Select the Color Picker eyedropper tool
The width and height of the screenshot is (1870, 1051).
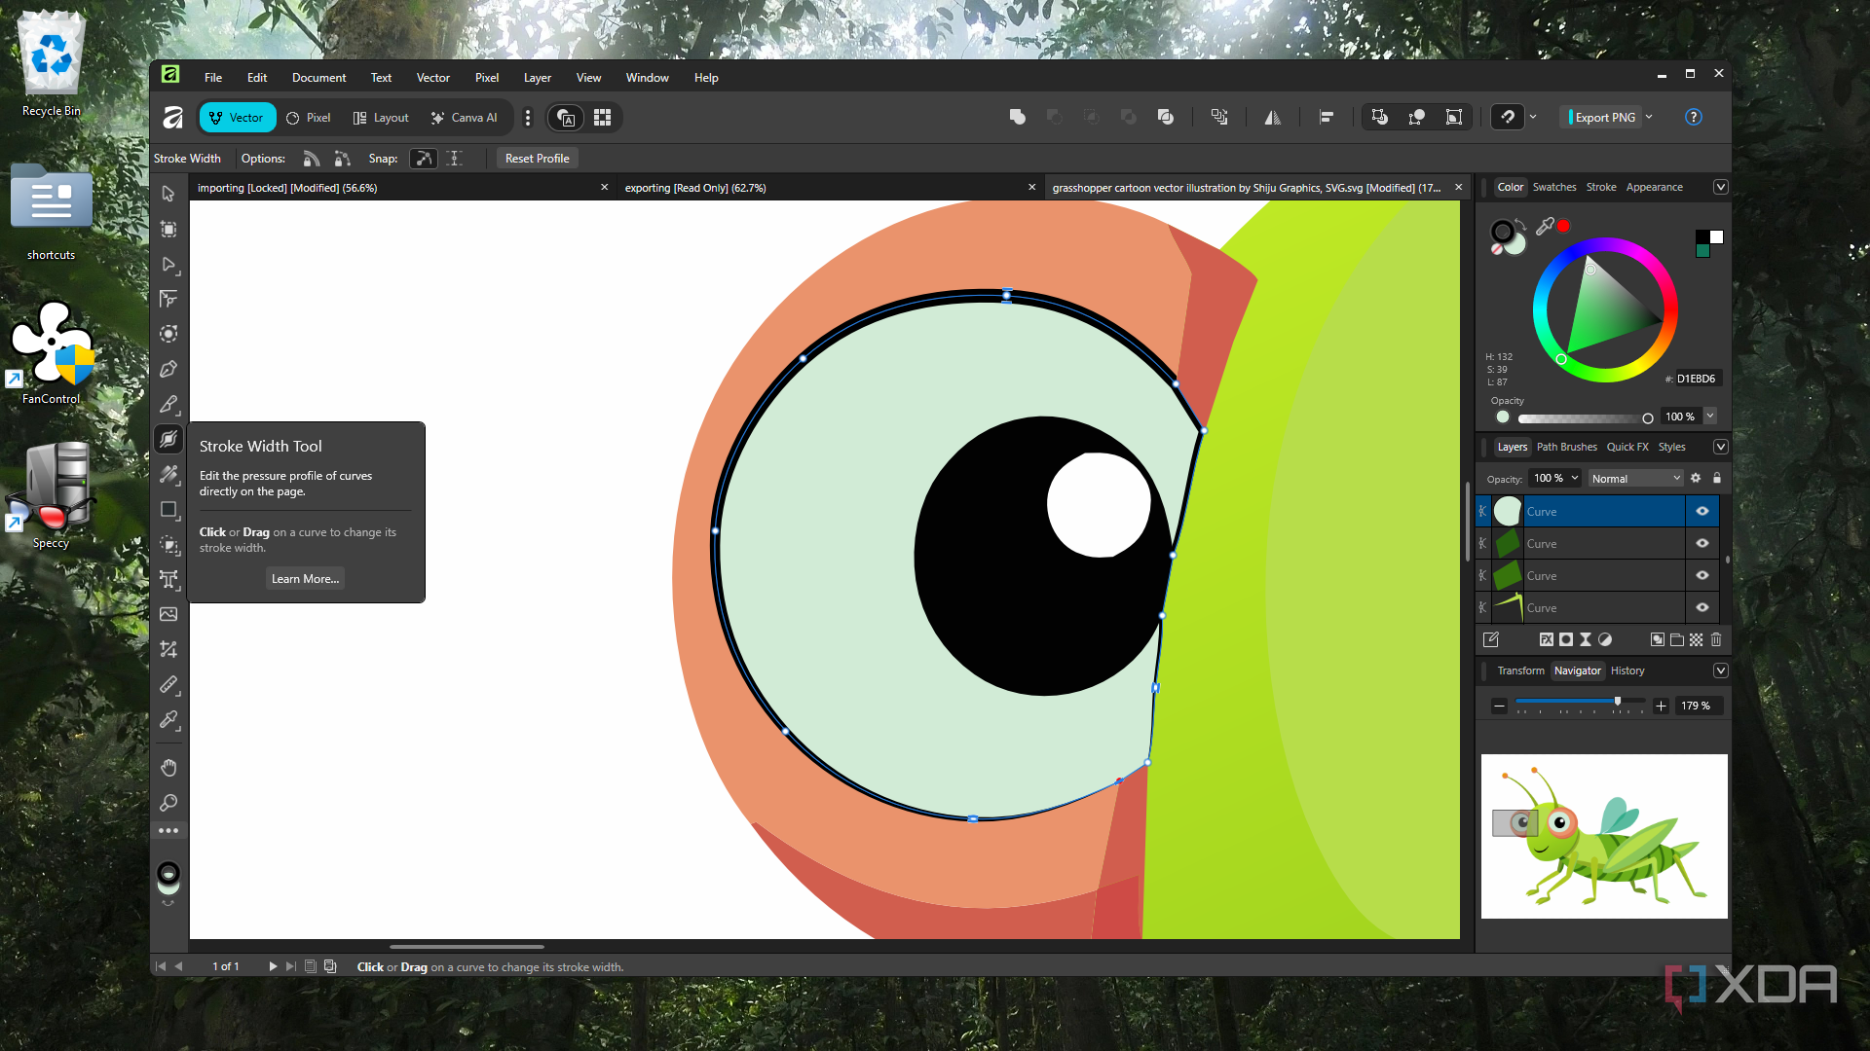pyautogui.click(x=168, y=719)
